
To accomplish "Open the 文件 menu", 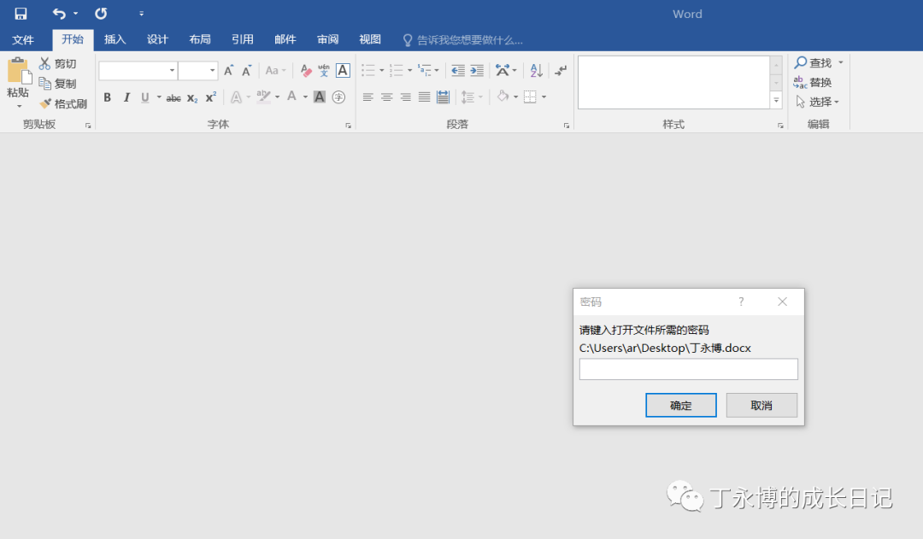I will pos(23,40).
